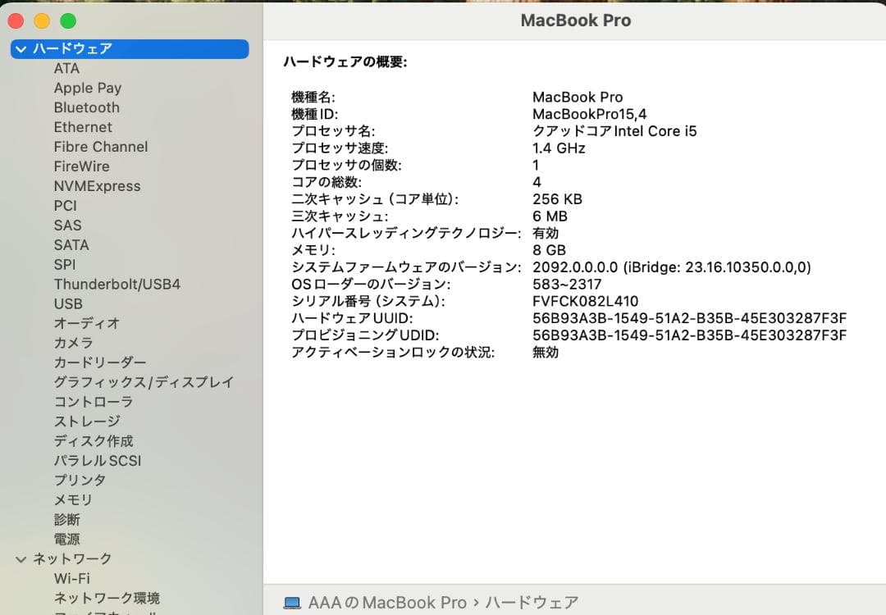Select 診断 to view diagnostics
This screenshot has width=886, height=615.
[x=67, y=519]
